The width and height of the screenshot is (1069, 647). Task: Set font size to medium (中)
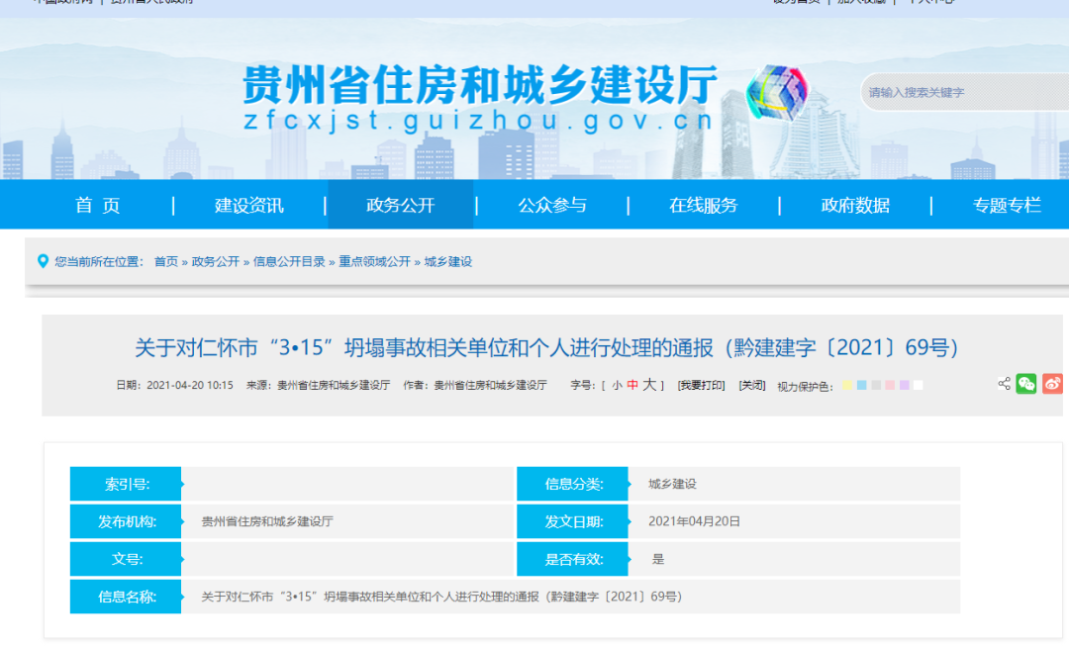(x=632, y=385)
